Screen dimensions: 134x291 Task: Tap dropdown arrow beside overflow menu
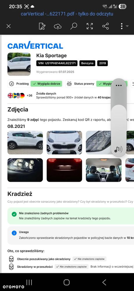(127, 26)
